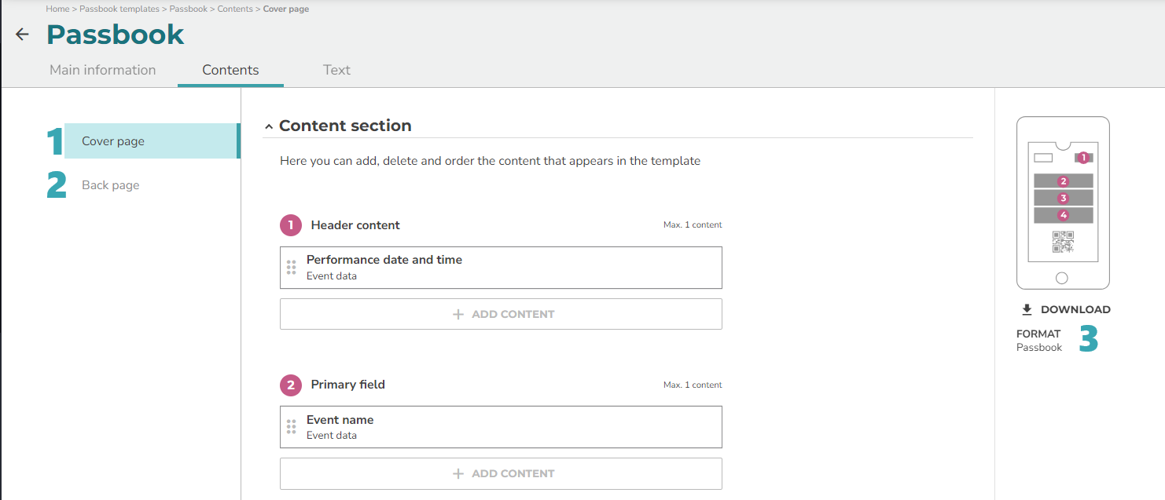This screenshot has width=1165, height=500.
Task: Click number 1 badge beside Header content
Action: point(291,225)
